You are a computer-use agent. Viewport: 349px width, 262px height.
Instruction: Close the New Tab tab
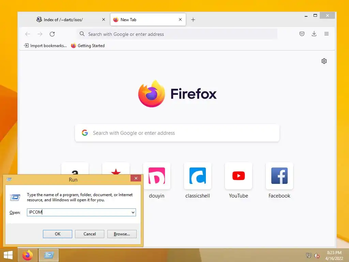pos(180,19)
